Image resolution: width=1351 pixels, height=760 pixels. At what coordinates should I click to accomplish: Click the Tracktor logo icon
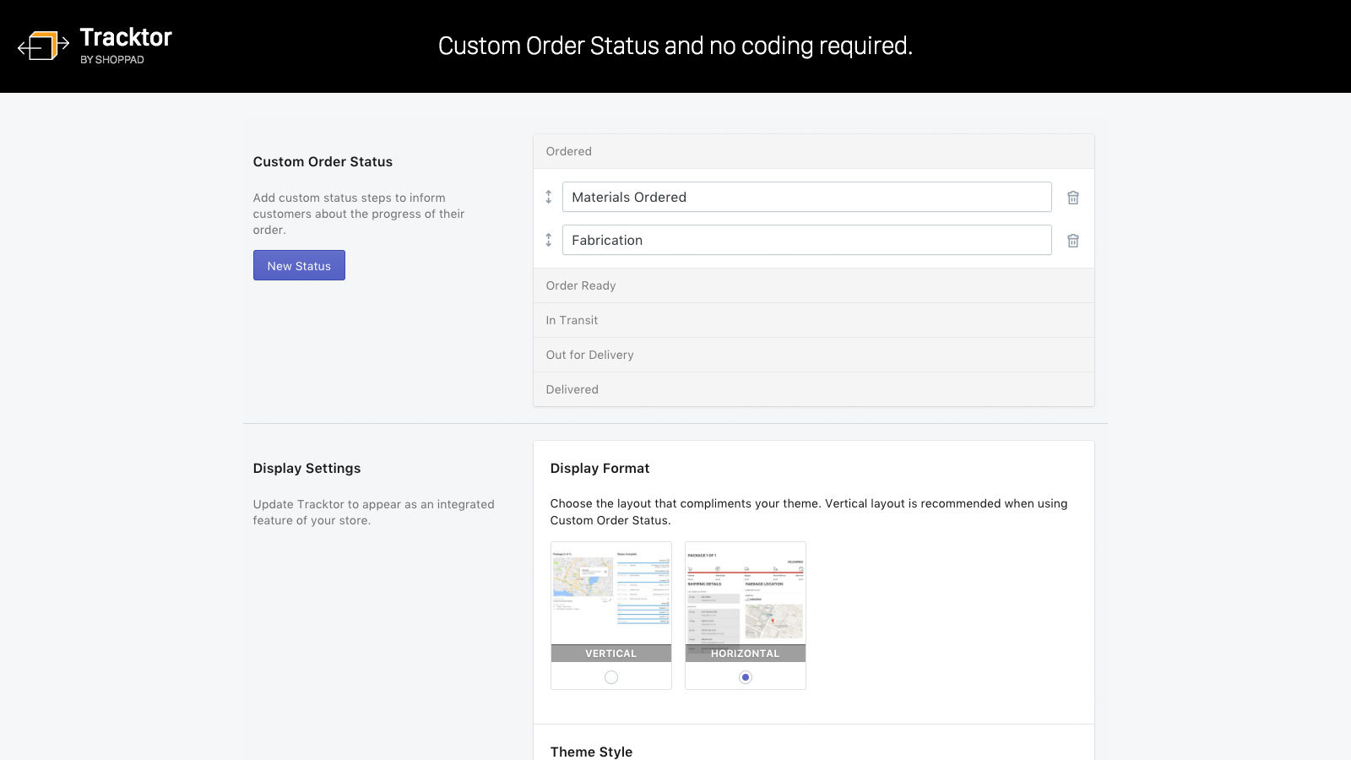[x=44, y=46]
